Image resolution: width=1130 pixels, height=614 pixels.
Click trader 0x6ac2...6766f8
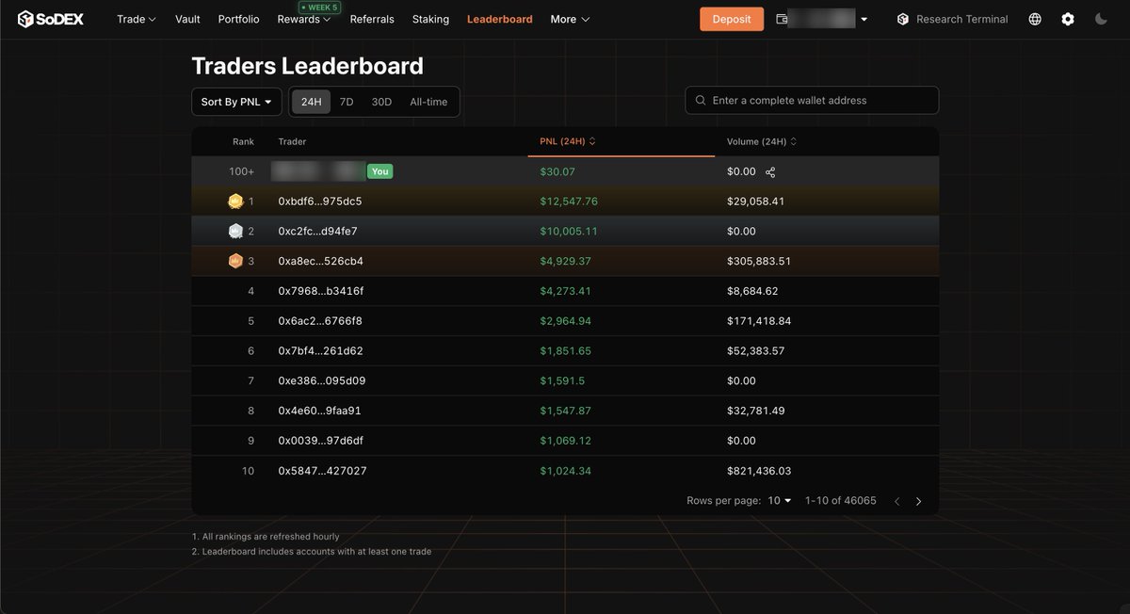(x=320, y=321)
